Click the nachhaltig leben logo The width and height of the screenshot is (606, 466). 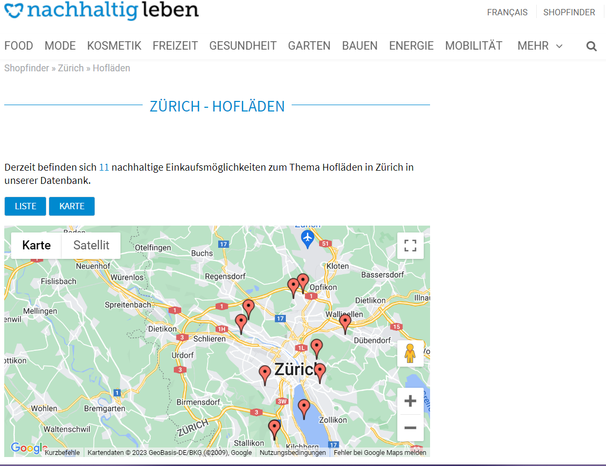(101, 10)
